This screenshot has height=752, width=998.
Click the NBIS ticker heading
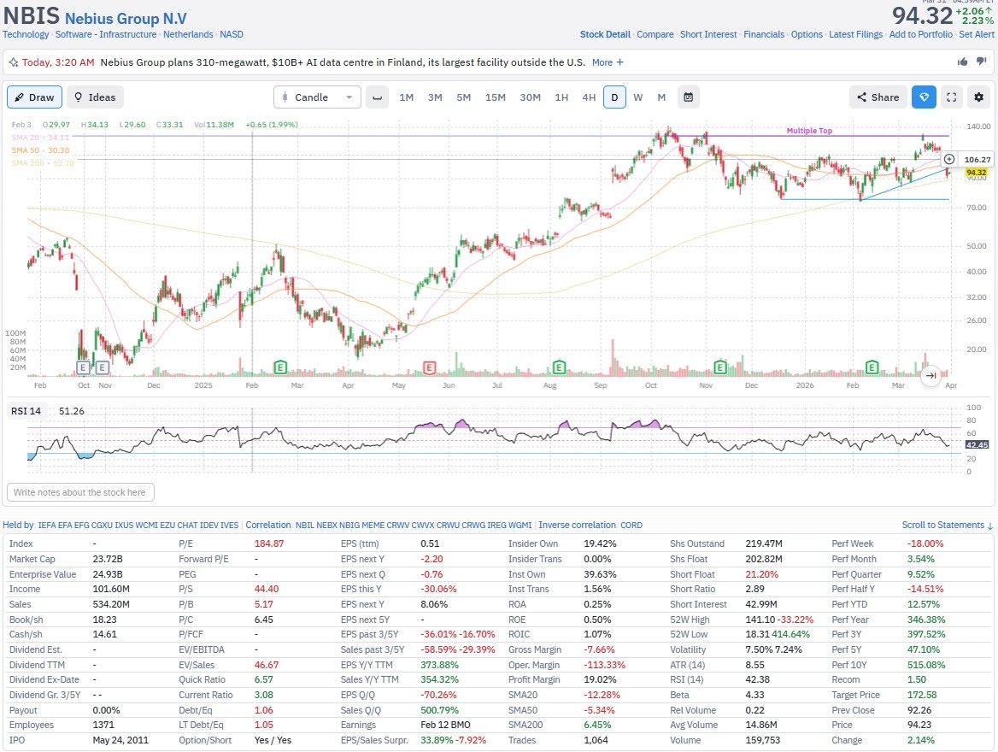(31, 15)
